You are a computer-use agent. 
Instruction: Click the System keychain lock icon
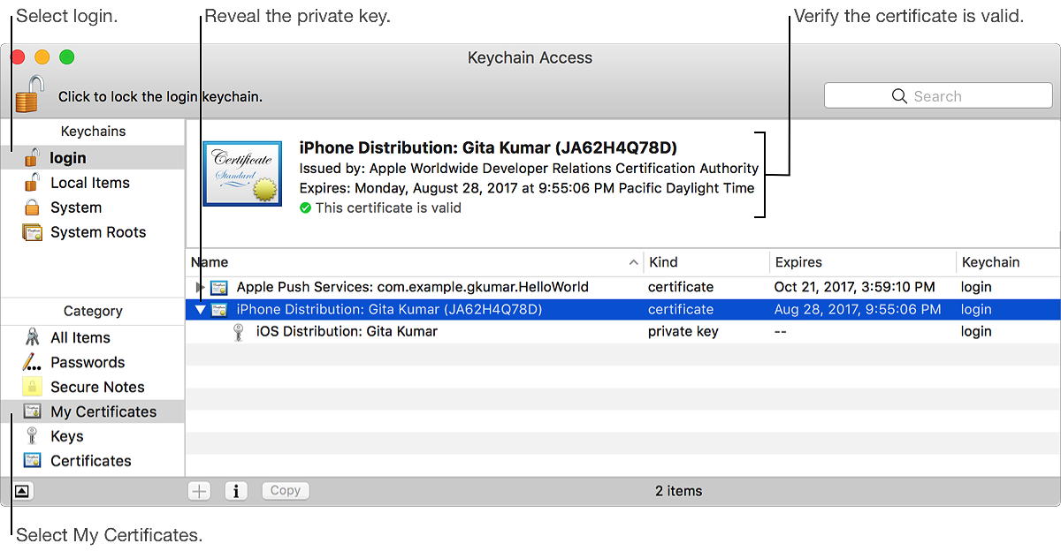pos(32,208)
